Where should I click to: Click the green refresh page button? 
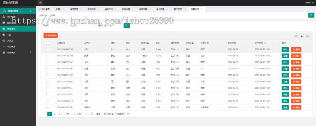(311, 15)
